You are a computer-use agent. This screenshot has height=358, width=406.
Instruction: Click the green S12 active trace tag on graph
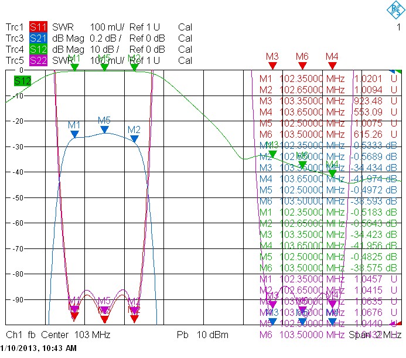point(22,81)
